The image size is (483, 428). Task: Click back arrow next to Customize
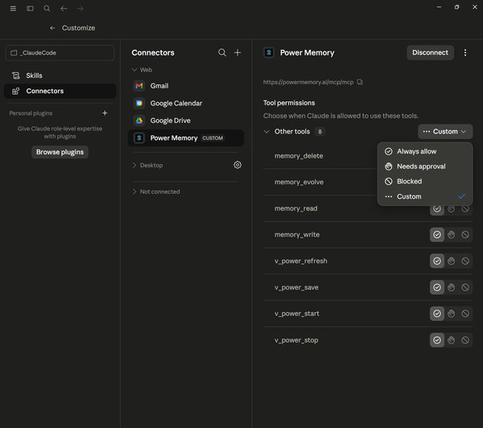click(x=52, y=28)
